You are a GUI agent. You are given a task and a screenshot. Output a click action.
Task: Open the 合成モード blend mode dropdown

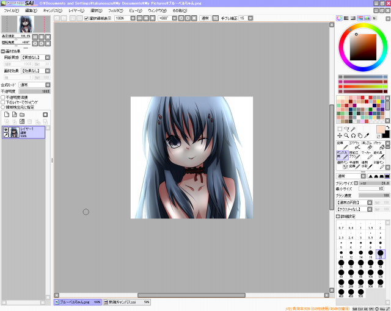pos(48,85)
